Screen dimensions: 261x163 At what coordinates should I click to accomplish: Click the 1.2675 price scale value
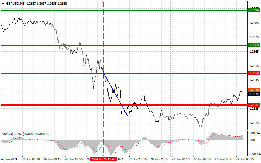click(254, 37)
